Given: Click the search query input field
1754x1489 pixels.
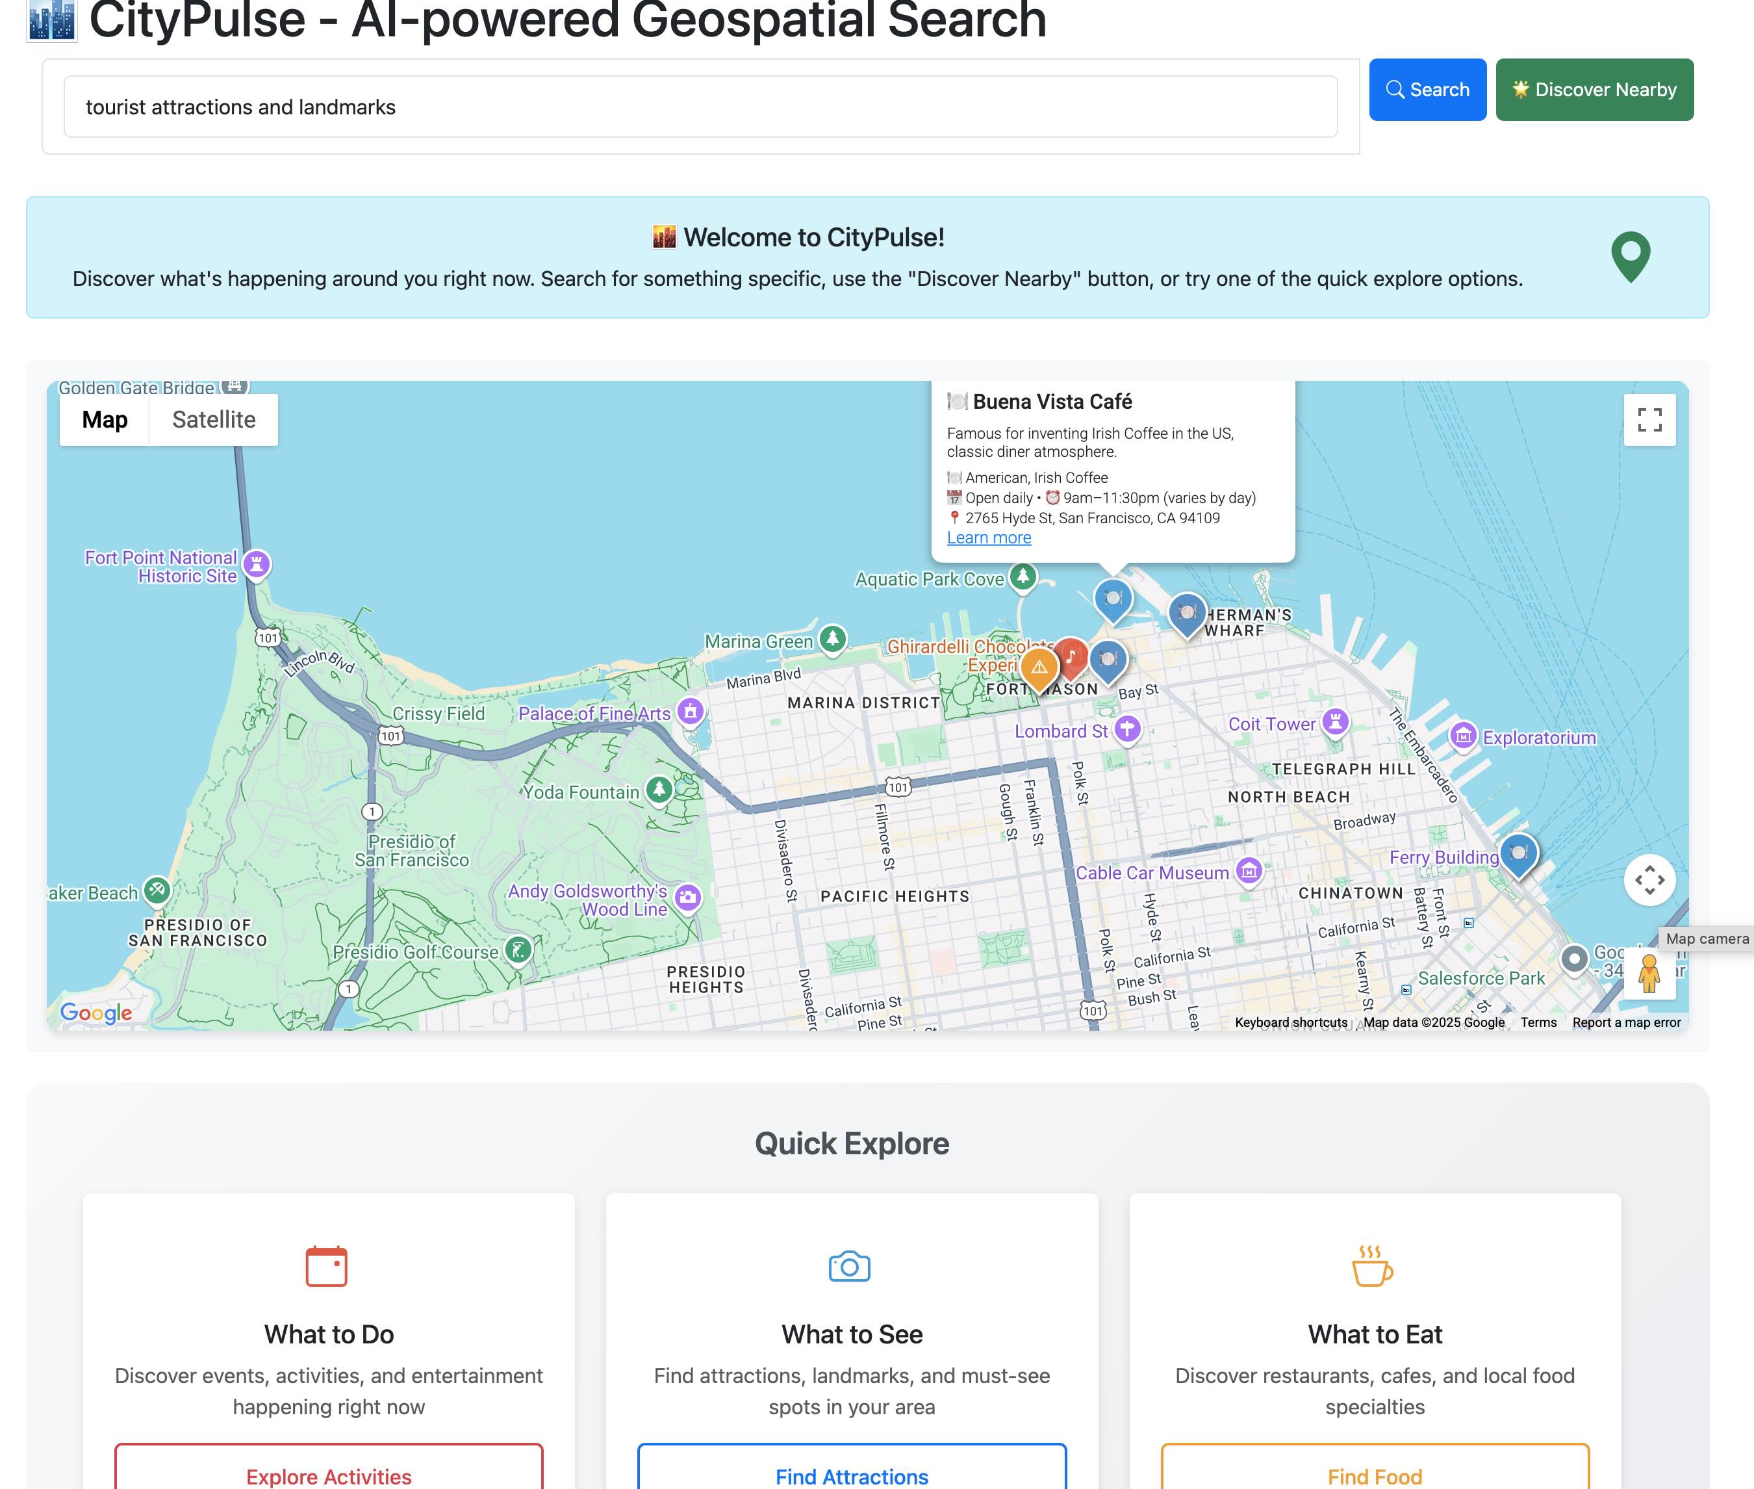Looking at the screenshot, I should 700,107.
